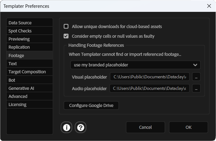Go to the Replication section
The image size is (216, 141).
[x=30, y=47]
